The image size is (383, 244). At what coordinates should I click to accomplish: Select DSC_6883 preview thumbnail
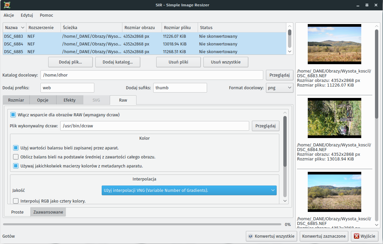(334, 44)
